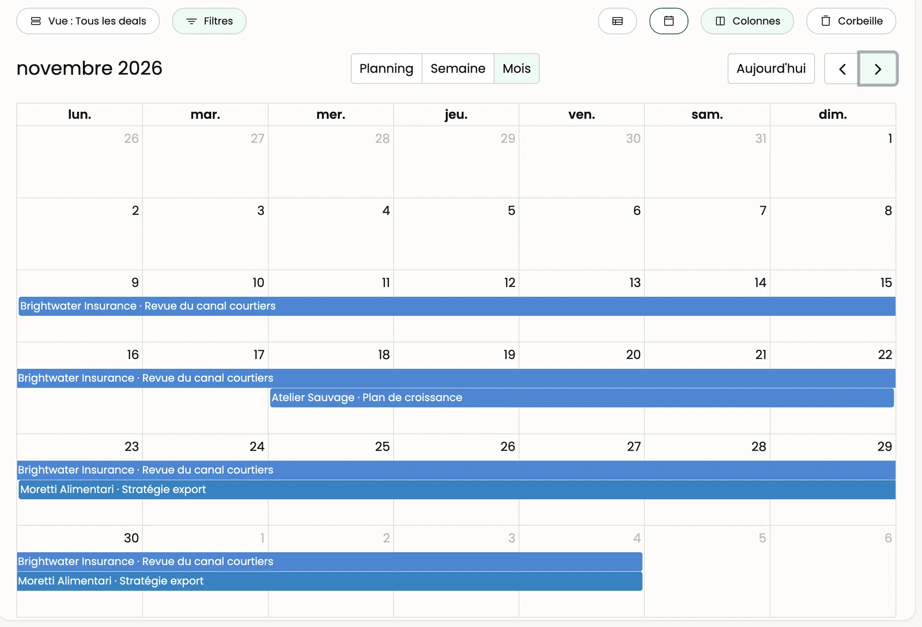922x627 pixels.
Task: Select day 8 of November
Action: point(888,210)
